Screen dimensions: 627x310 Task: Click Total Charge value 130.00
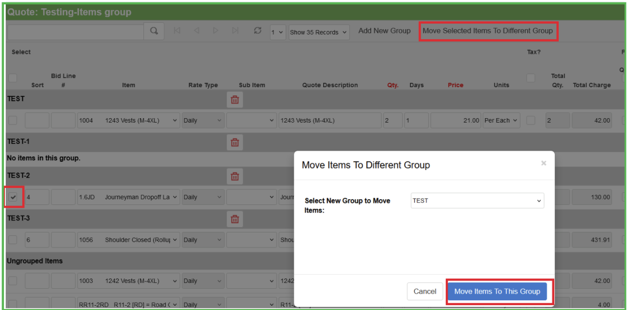coord(592,197)
